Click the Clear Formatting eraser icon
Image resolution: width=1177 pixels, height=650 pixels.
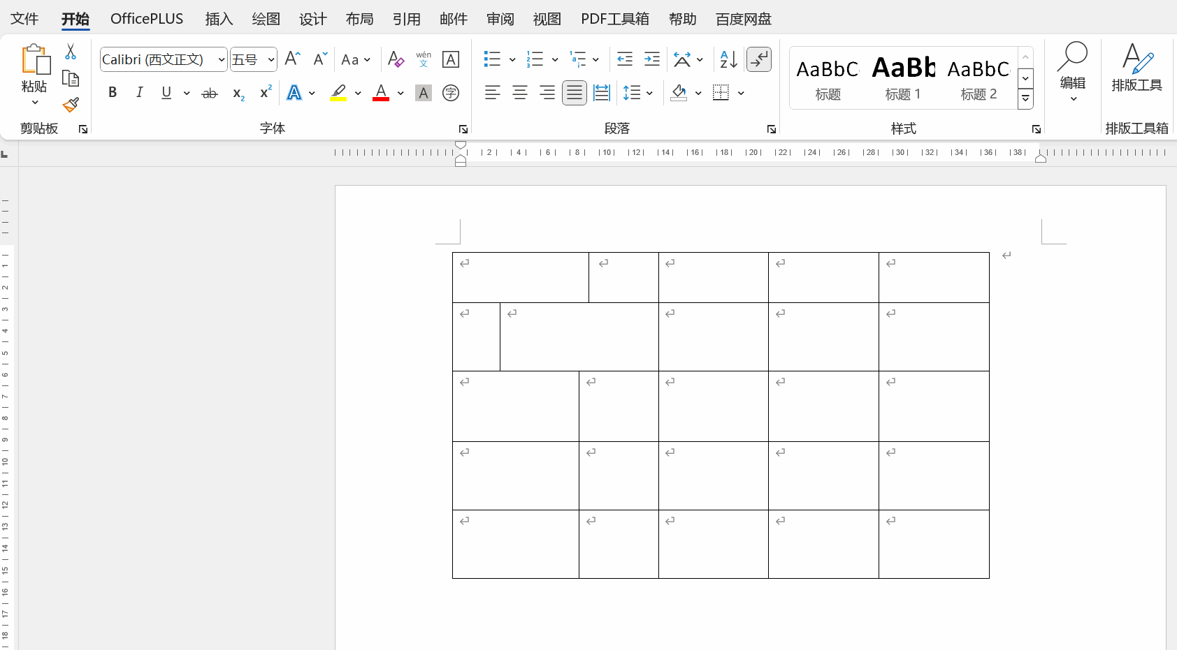(396, 59)
